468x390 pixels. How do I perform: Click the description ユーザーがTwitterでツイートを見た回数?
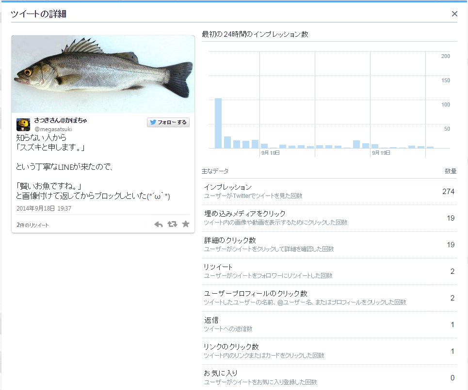[x=253, y=196]
